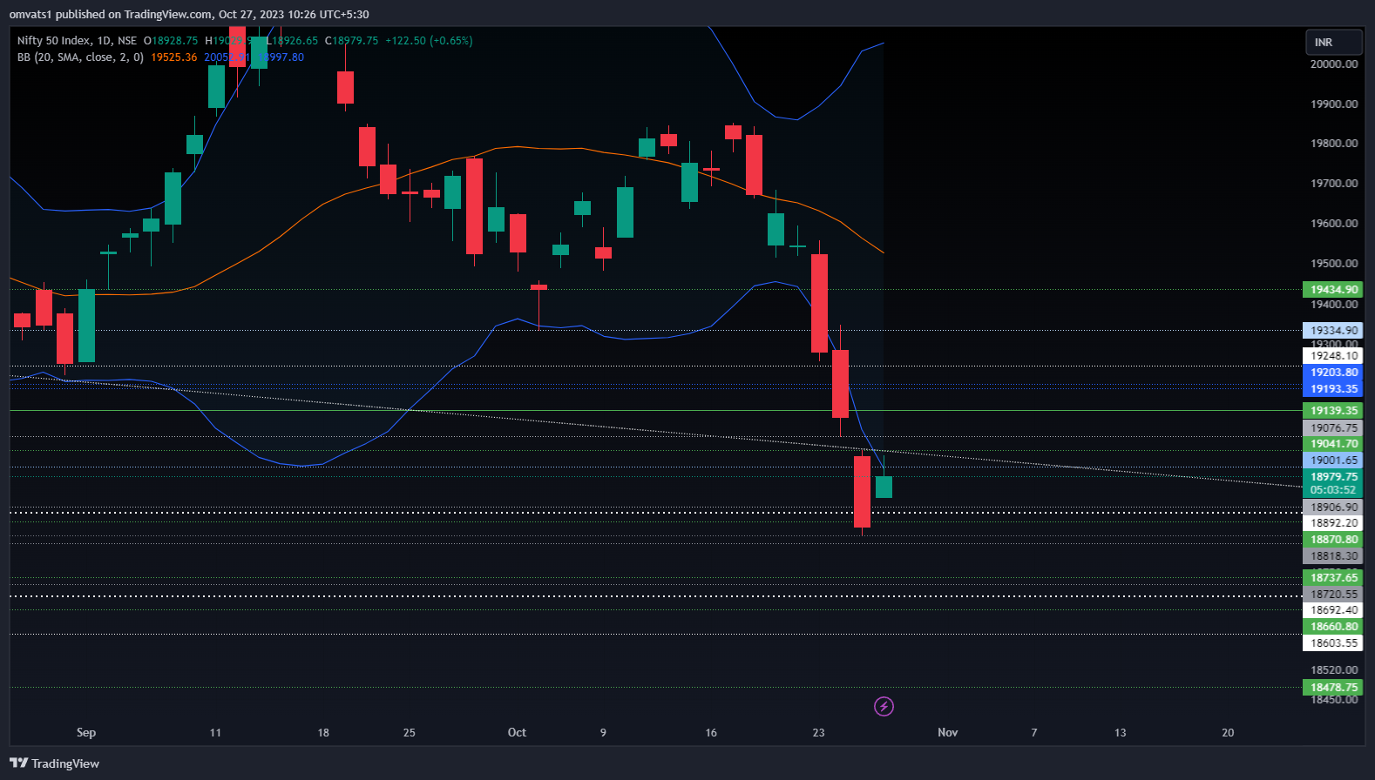Click the 20000.00 price axis tick

pyautogui.click(x=1334, y=64)
